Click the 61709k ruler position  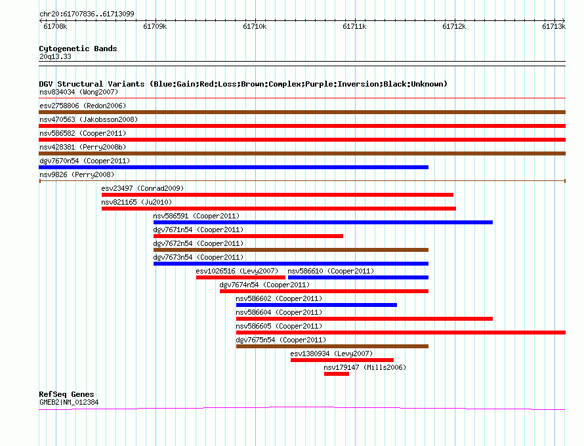tap(155, 26)
